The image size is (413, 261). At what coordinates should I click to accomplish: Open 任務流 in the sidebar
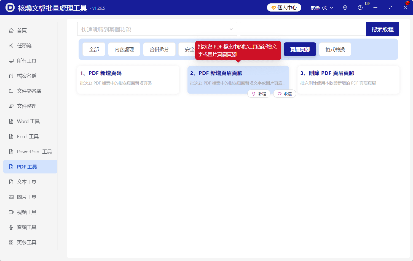click(30, 46)
